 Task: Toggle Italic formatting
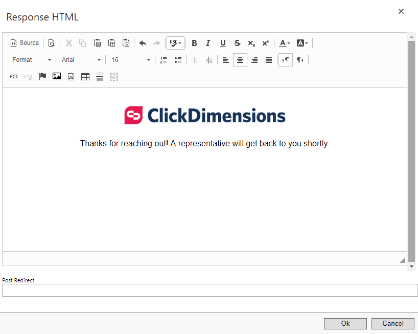coord(208,43)
